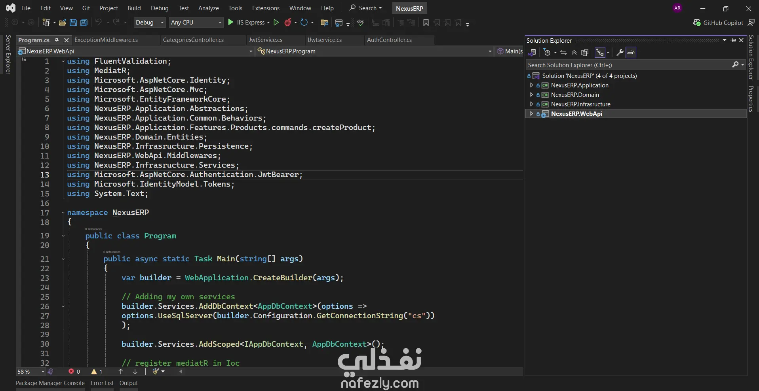Undo the last edit with the Undo arrow
This screenshot has height=391, width=759.
tap(99, 22)
